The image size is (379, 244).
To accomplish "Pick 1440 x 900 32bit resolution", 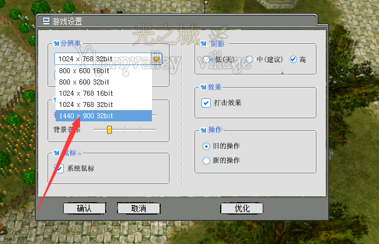I will (x=104, y=116).
